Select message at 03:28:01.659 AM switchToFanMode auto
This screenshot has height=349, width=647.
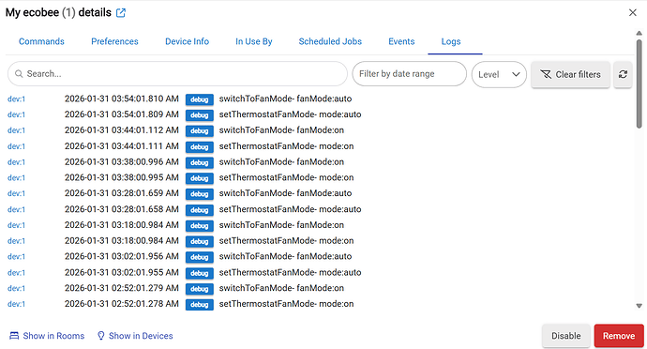[x=285, y=193]
